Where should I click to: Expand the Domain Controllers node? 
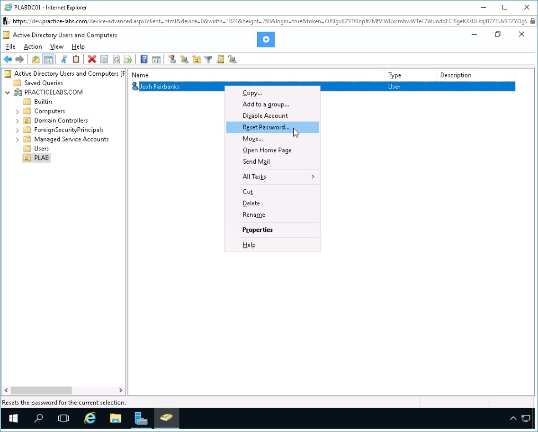(x=17, y=120)
